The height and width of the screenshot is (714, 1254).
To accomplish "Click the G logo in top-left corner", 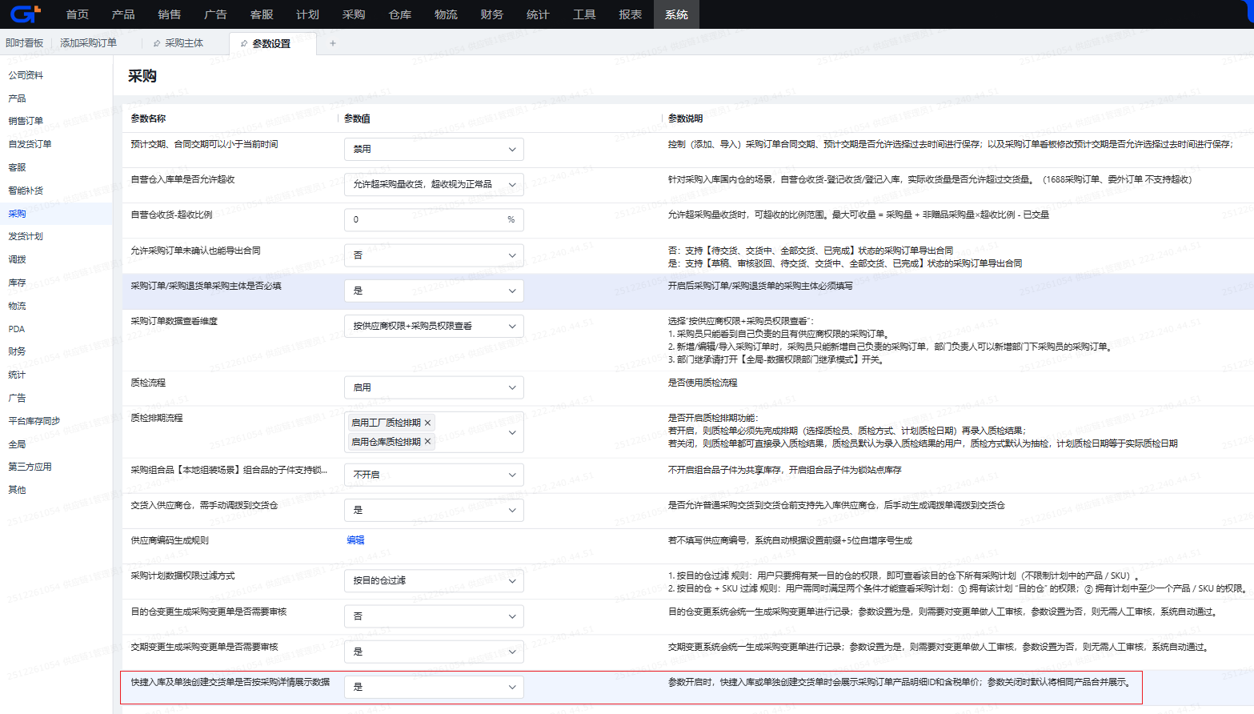I will (x=24, y=14).
